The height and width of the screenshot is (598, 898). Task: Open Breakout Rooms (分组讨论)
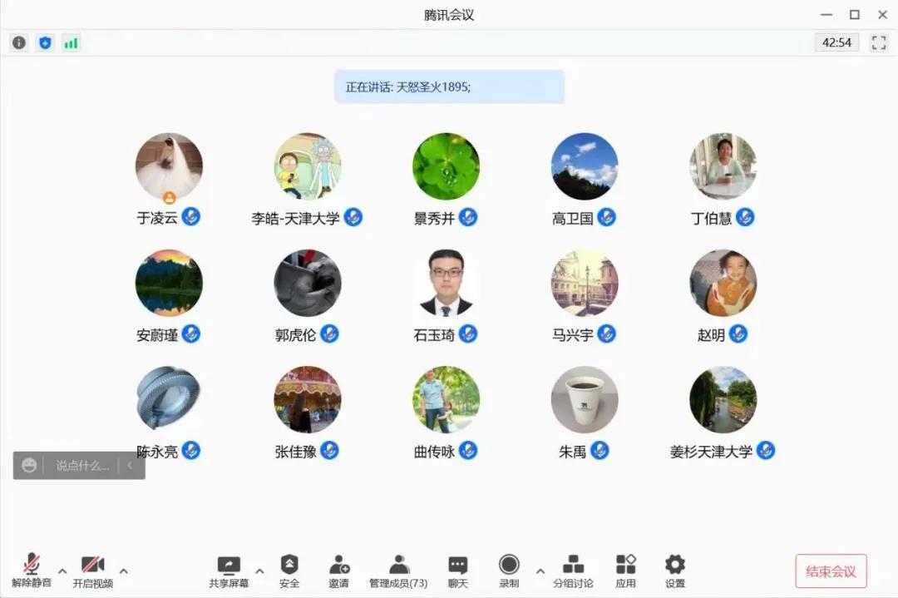click(x=573, y=571)
